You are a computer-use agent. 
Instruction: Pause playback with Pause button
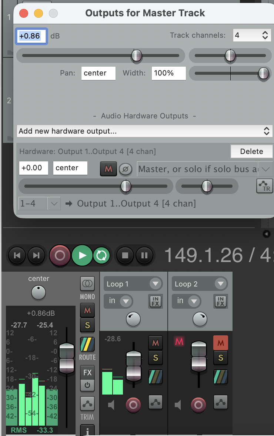144,255
